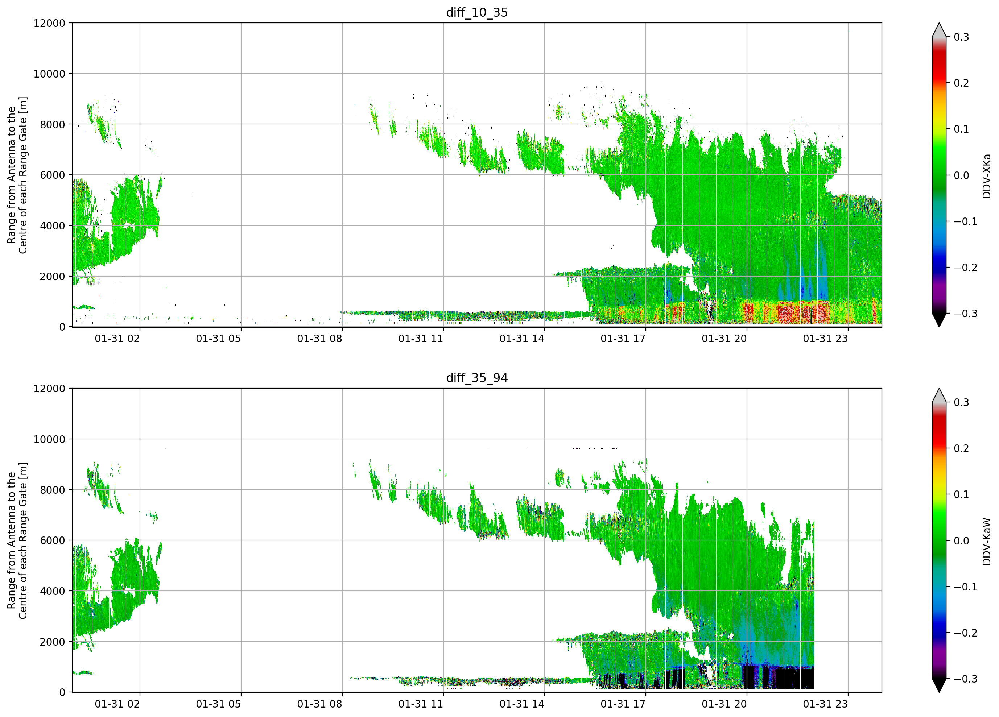Click '01-31 23' time tick under diff_10_35
This screenshot has height=717, width=999.
(x=825, y=339)
